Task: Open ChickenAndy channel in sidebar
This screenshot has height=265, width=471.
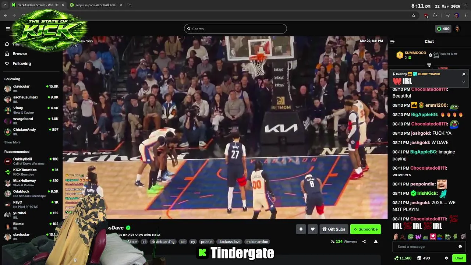Action: 31,131
